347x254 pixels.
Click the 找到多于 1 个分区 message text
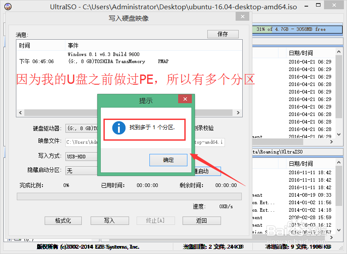point(152,127)
